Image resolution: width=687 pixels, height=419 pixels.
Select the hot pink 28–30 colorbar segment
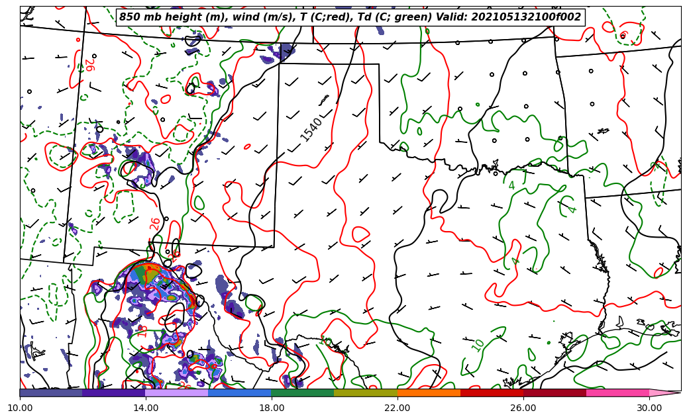[x=617, y=393]
